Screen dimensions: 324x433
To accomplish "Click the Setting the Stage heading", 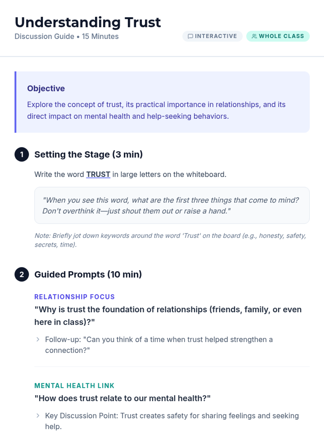I will 88,155.
